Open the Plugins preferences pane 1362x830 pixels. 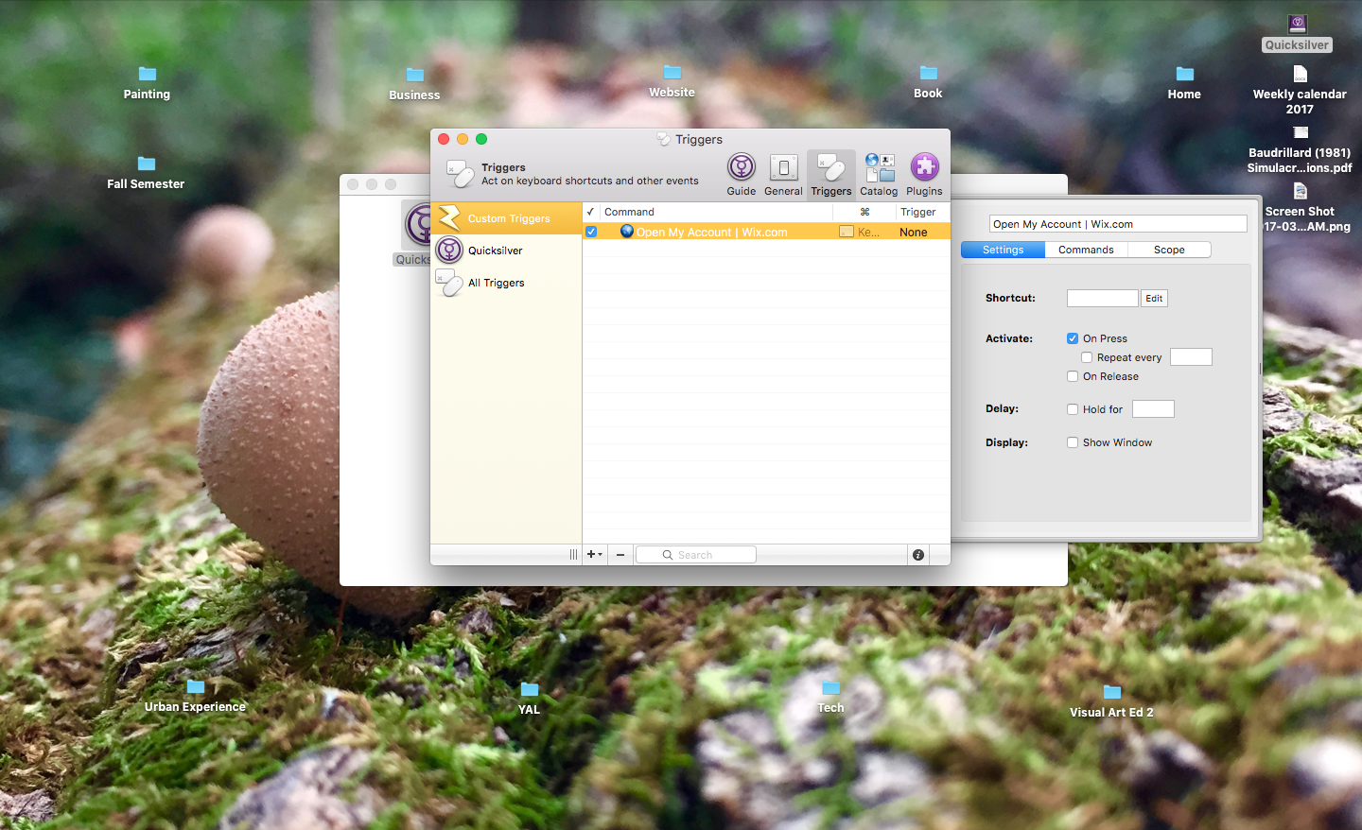[x=924, y=175]
